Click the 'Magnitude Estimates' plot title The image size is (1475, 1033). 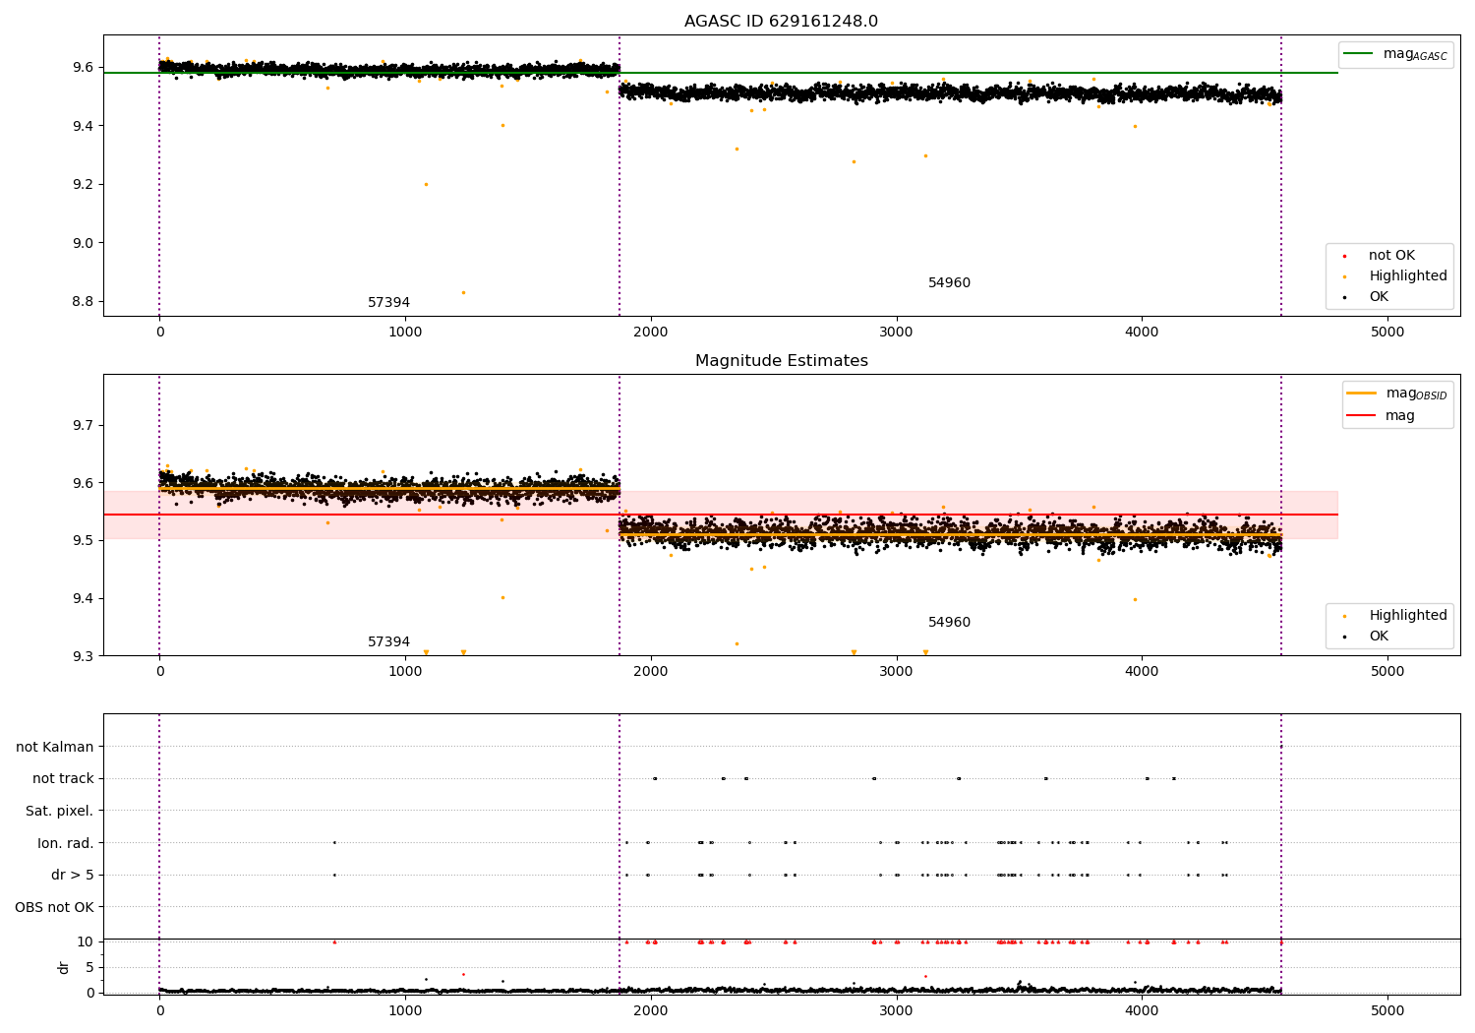(x=781, y=360)
